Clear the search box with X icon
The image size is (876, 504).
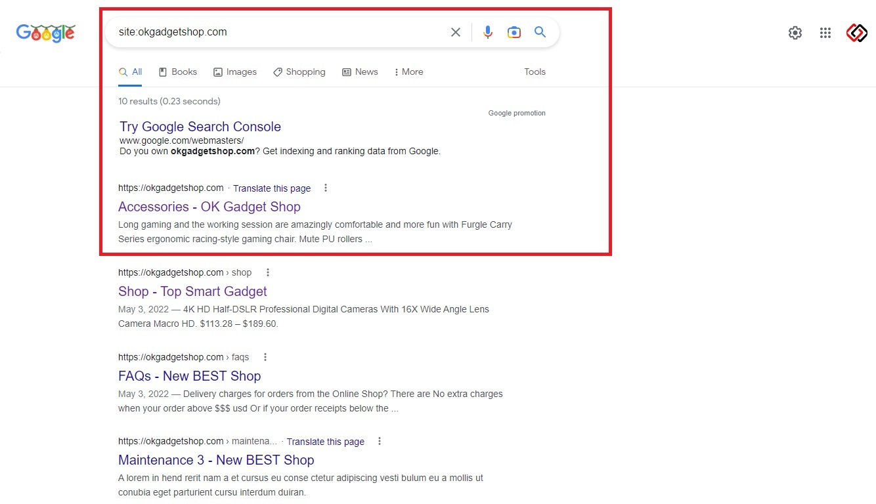point(455,32)
